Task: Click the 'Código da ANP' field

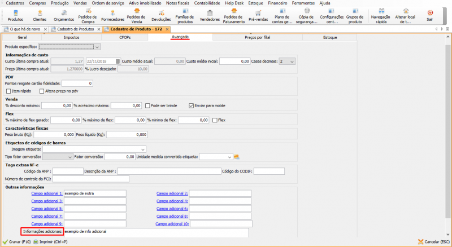Action: [x=68, y=171]
